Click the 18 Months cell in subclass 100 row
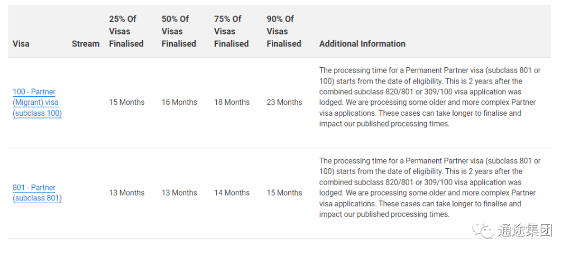 pyautogui.click(x=232, y=102)
